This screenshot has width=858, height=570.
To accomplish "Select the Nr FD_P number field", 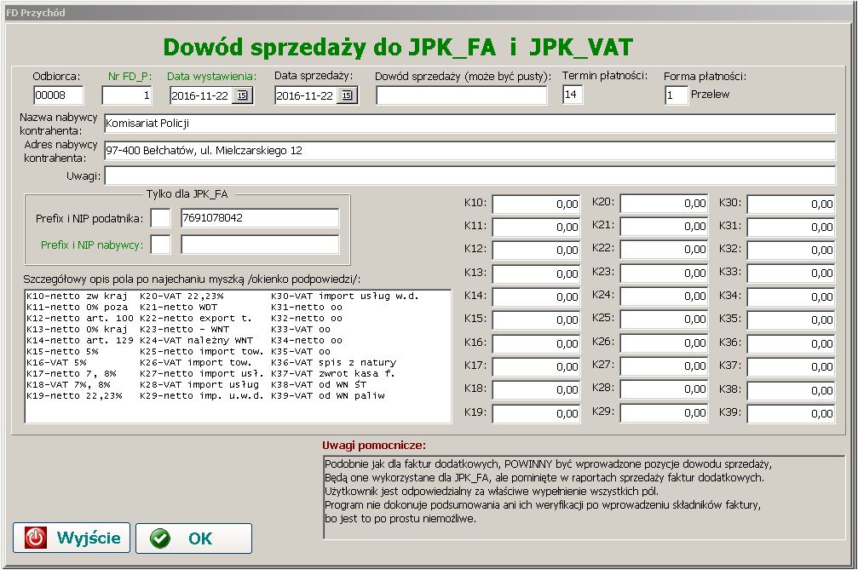I will point(127,95).
